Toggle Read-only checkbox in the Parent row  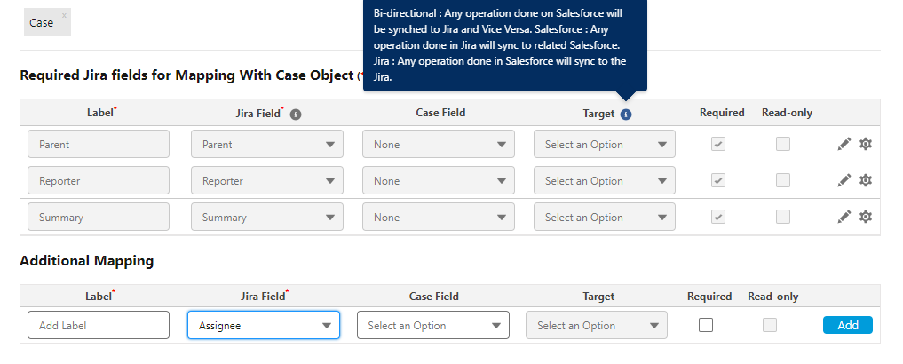coord(782,144)
